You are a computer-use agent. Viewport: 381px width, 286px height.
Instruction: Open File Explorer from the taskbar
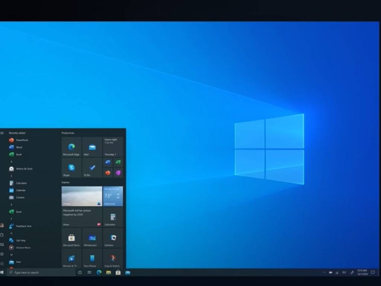(x=109, y=272)
